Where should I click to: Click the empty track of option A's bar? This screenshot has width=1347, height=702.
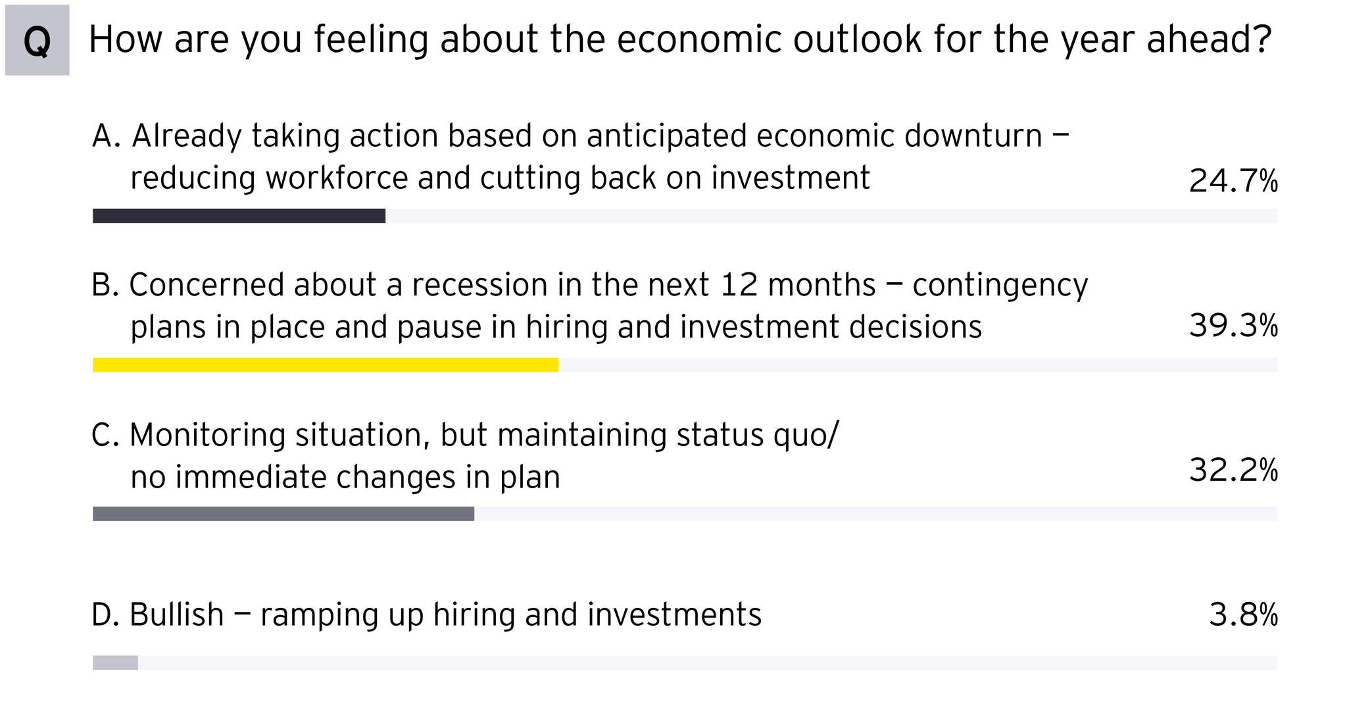pos(831,216)
